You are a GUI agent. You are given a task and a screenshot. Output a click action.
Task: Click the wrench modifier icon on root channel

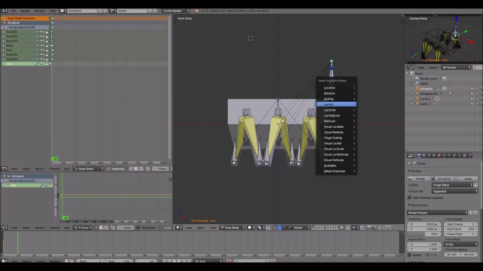click(37, 64)
